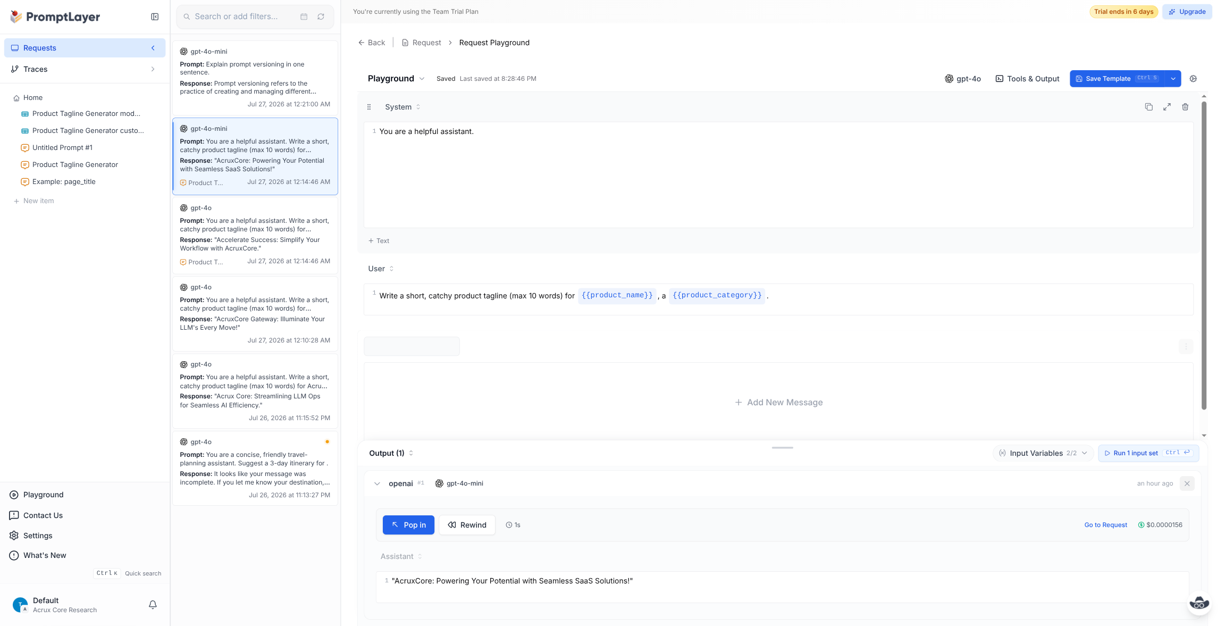Click the Rewind button
This screenshot has width=1225, height=626.
pyautogui.click(x=467, y=525)
